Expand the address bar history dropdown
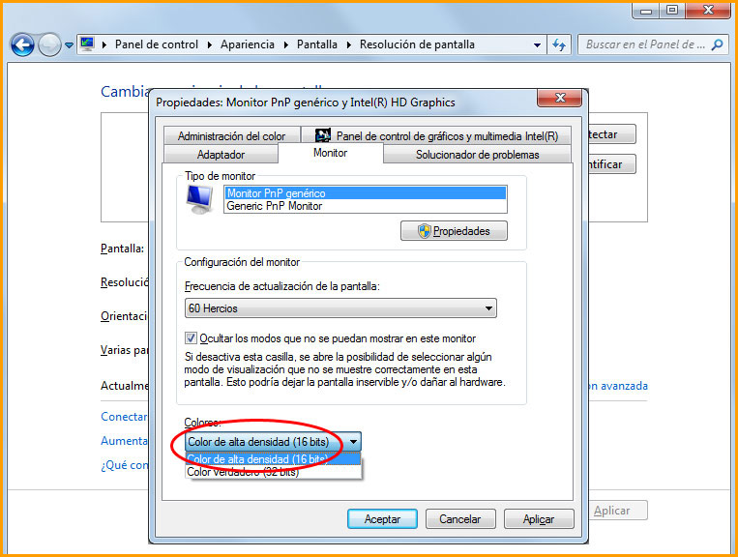 pyautogui.click(x=537, y=45)
